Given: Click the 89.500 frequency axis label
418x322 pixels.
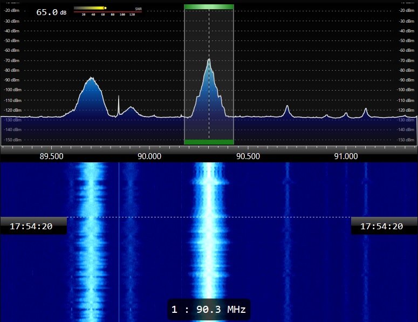Looking at the screenshot, I should click(52, 156).
